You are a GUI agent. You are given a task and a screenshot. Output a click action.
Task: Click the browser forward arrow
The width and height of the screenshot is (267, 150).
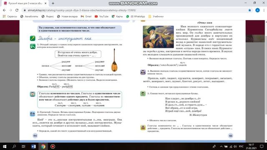(10, 10)
